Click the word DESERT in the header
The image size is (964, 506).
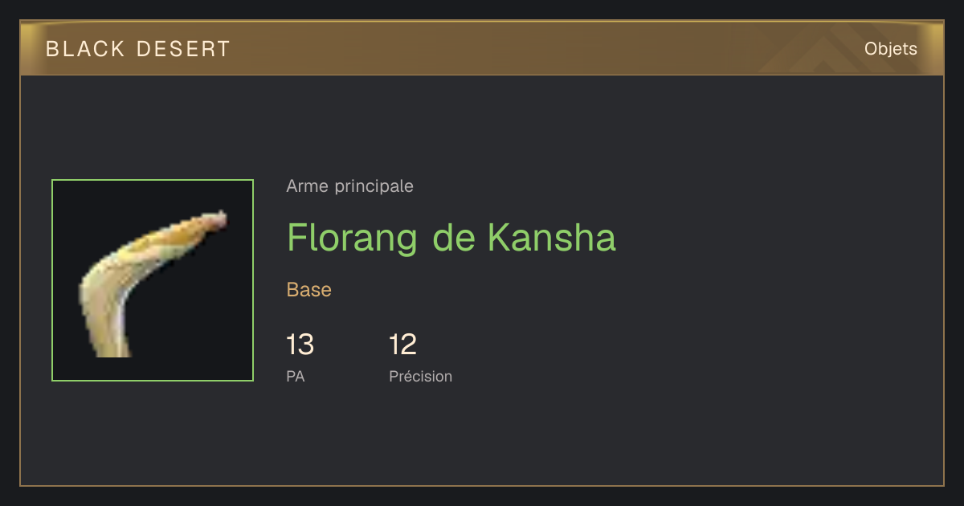pyautogui.click(x=183, y=49)
